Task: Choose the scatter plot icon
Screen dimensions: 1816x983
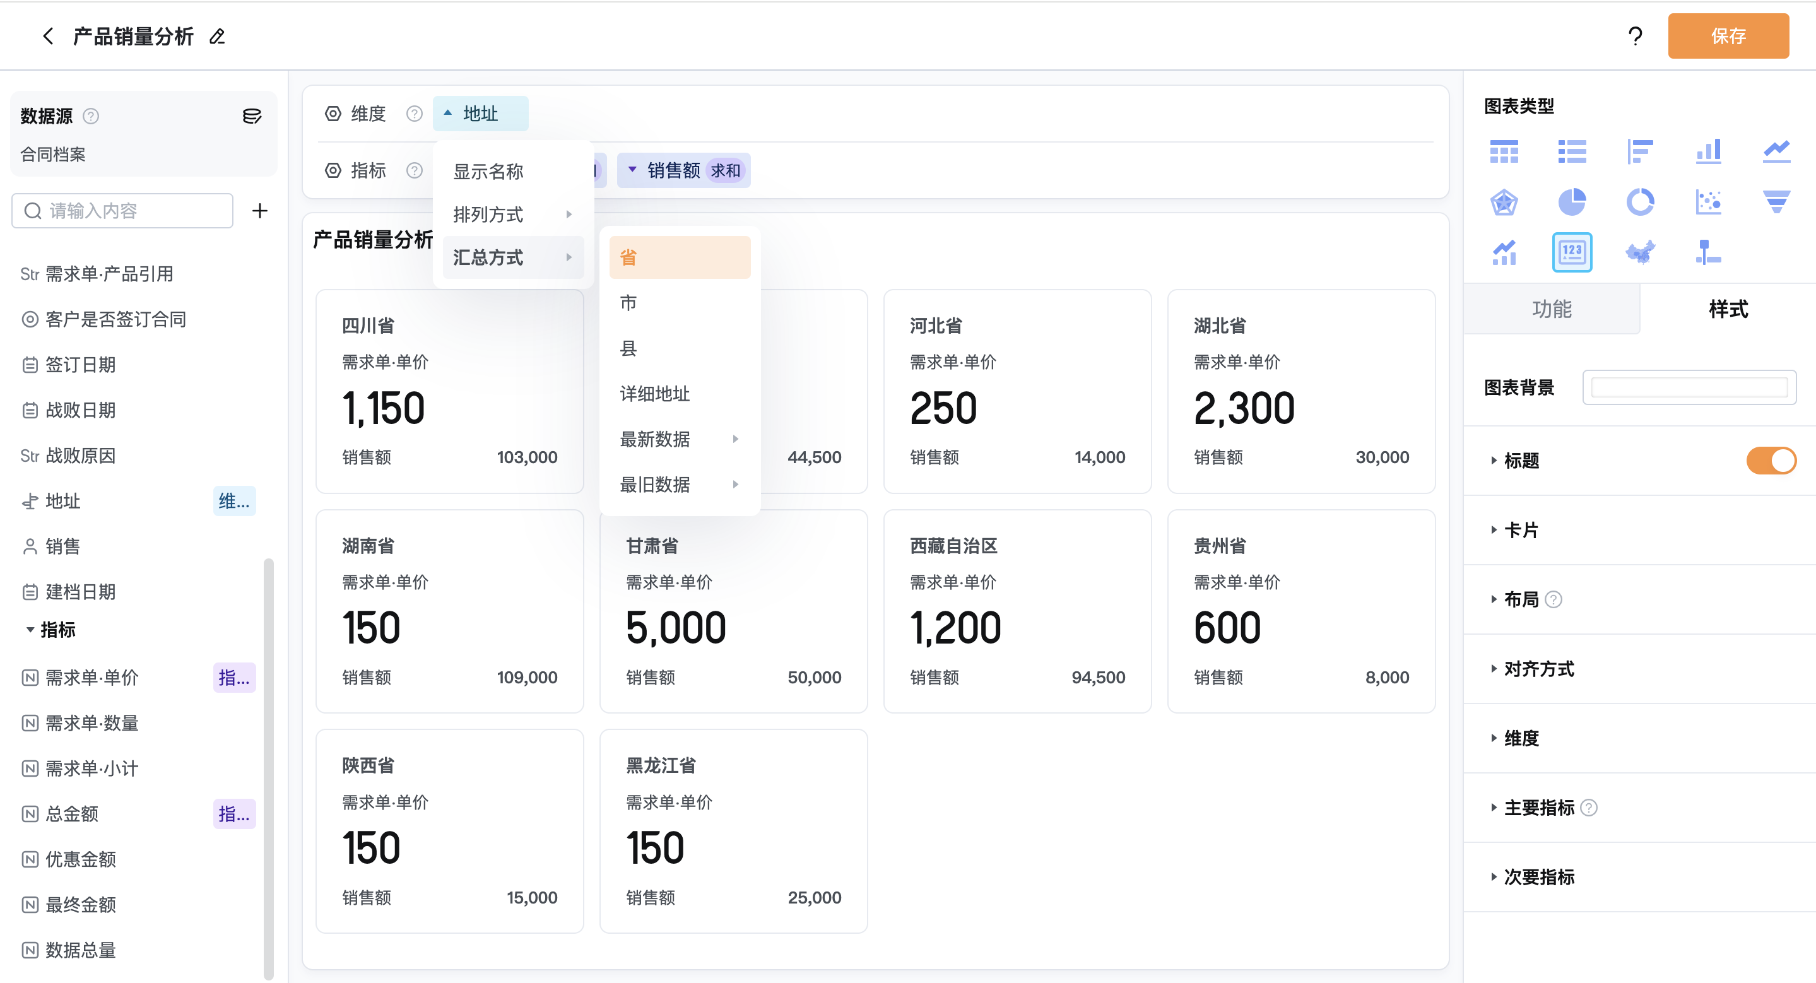Action: click(1708, 203)
